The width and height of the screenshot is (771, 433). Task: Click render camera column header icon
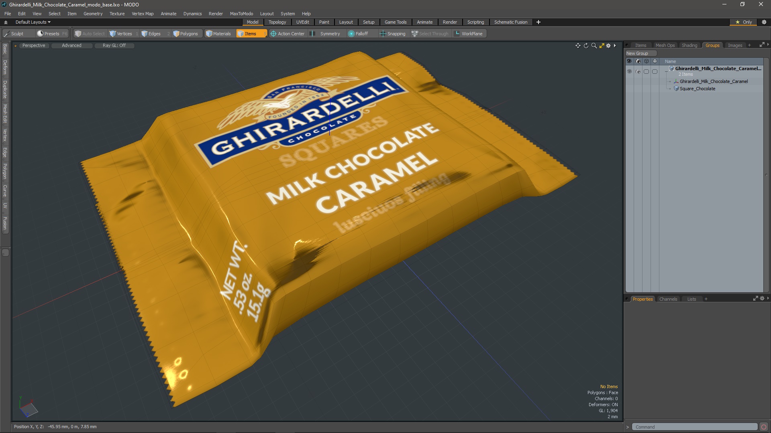click(x=638, y=61)
